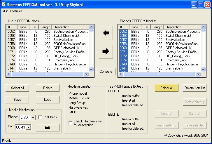Image resolution: width=212 pixels, height=144 pixels.
Task: Select Factory Service Profile row in Phone's list
Action: click(x=160, y=52)
